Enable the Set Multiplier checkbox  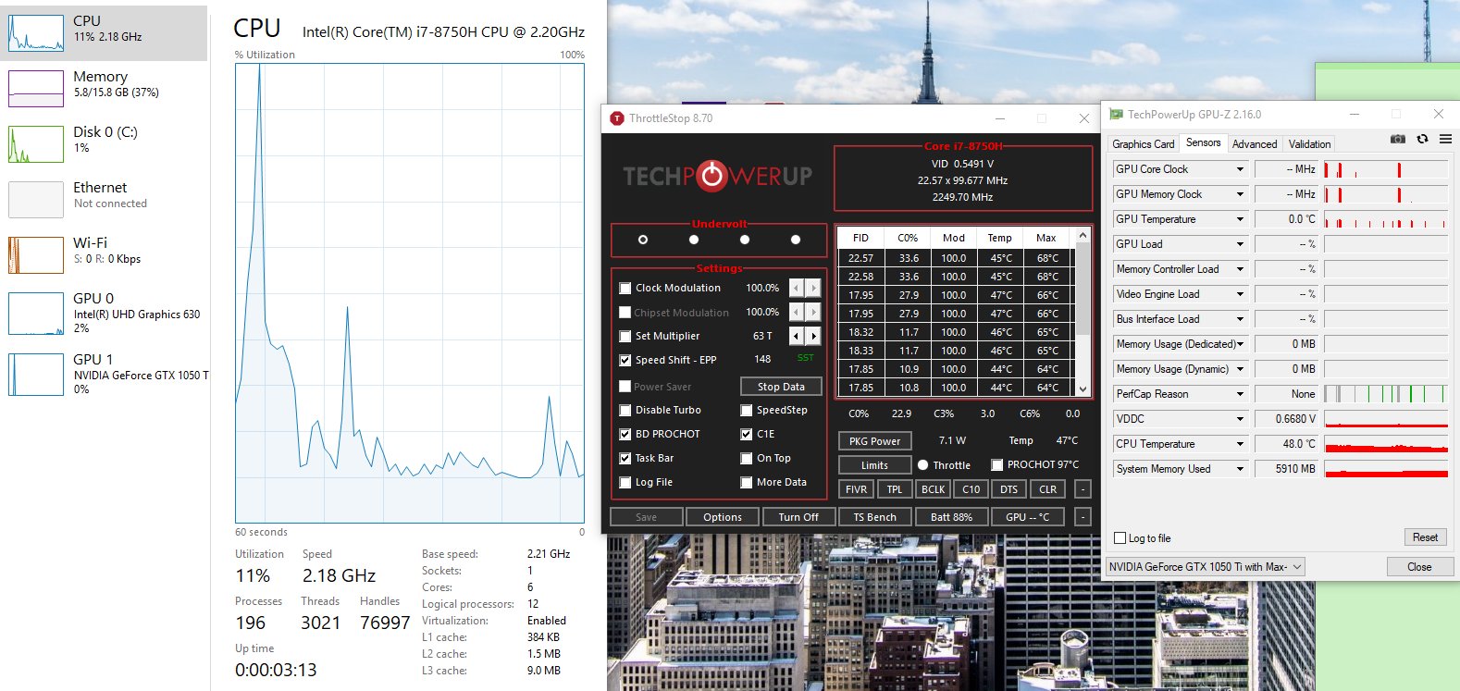click(x=625, y=337)
